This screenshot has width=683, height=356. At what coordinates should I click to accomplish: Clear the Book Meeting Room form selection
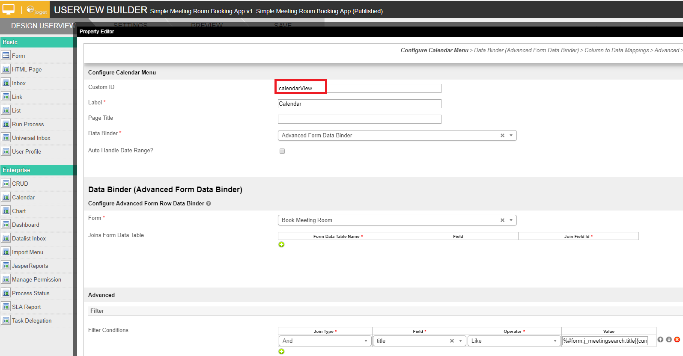[x=502, y=220]
